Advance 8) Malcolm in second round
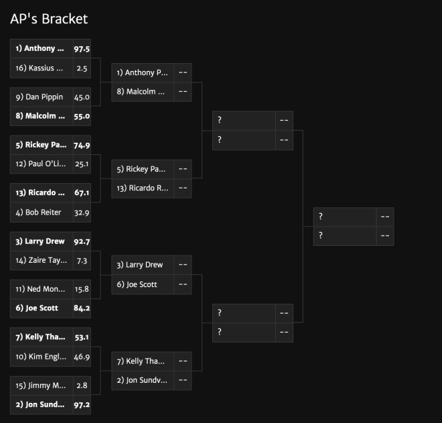The width and height of the screenshot is (442, 423). 151,92
